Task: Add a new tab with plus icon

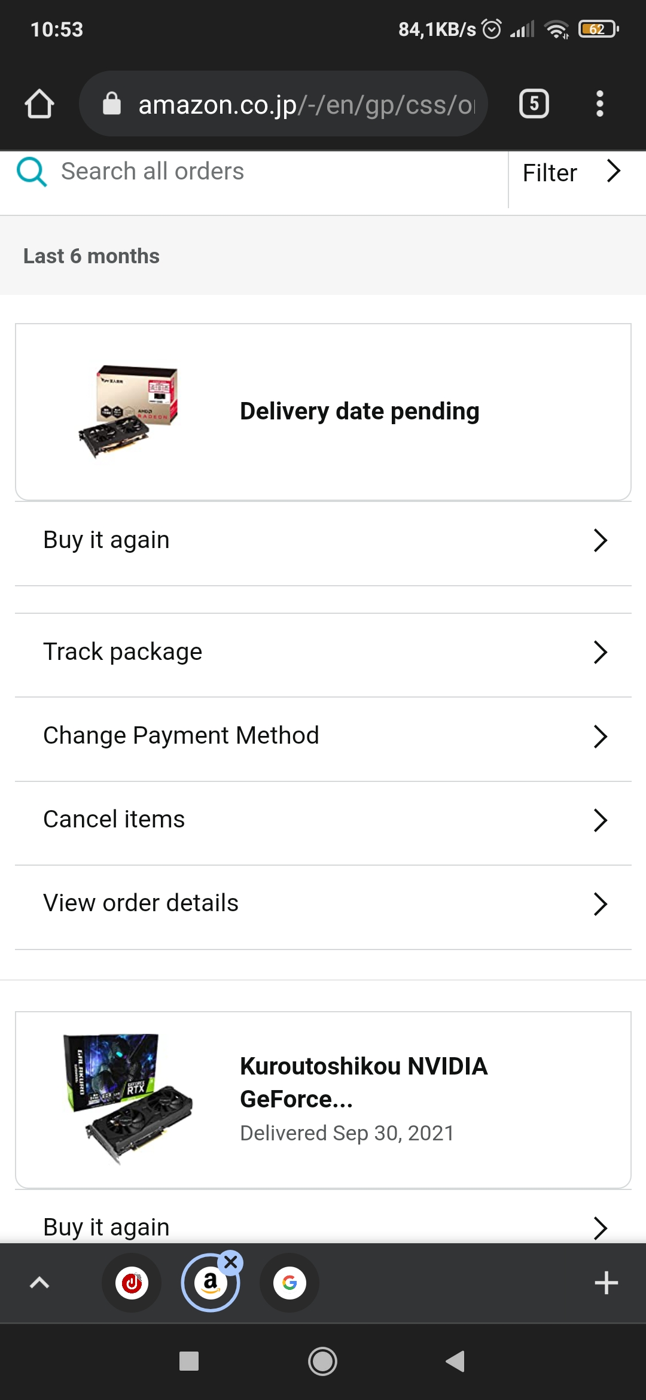Action: tap(606, 1283)
